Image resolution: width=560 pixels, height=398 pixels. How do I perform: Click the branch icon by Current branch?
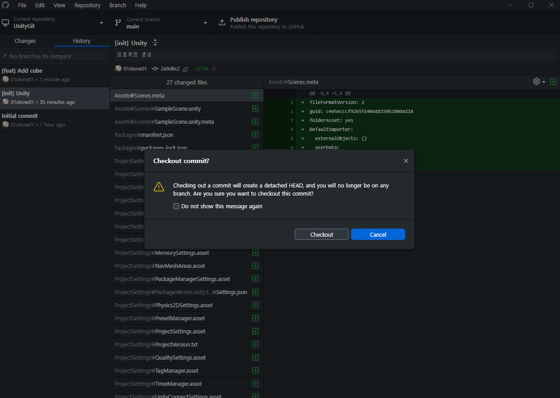click(x=118, y=23)
